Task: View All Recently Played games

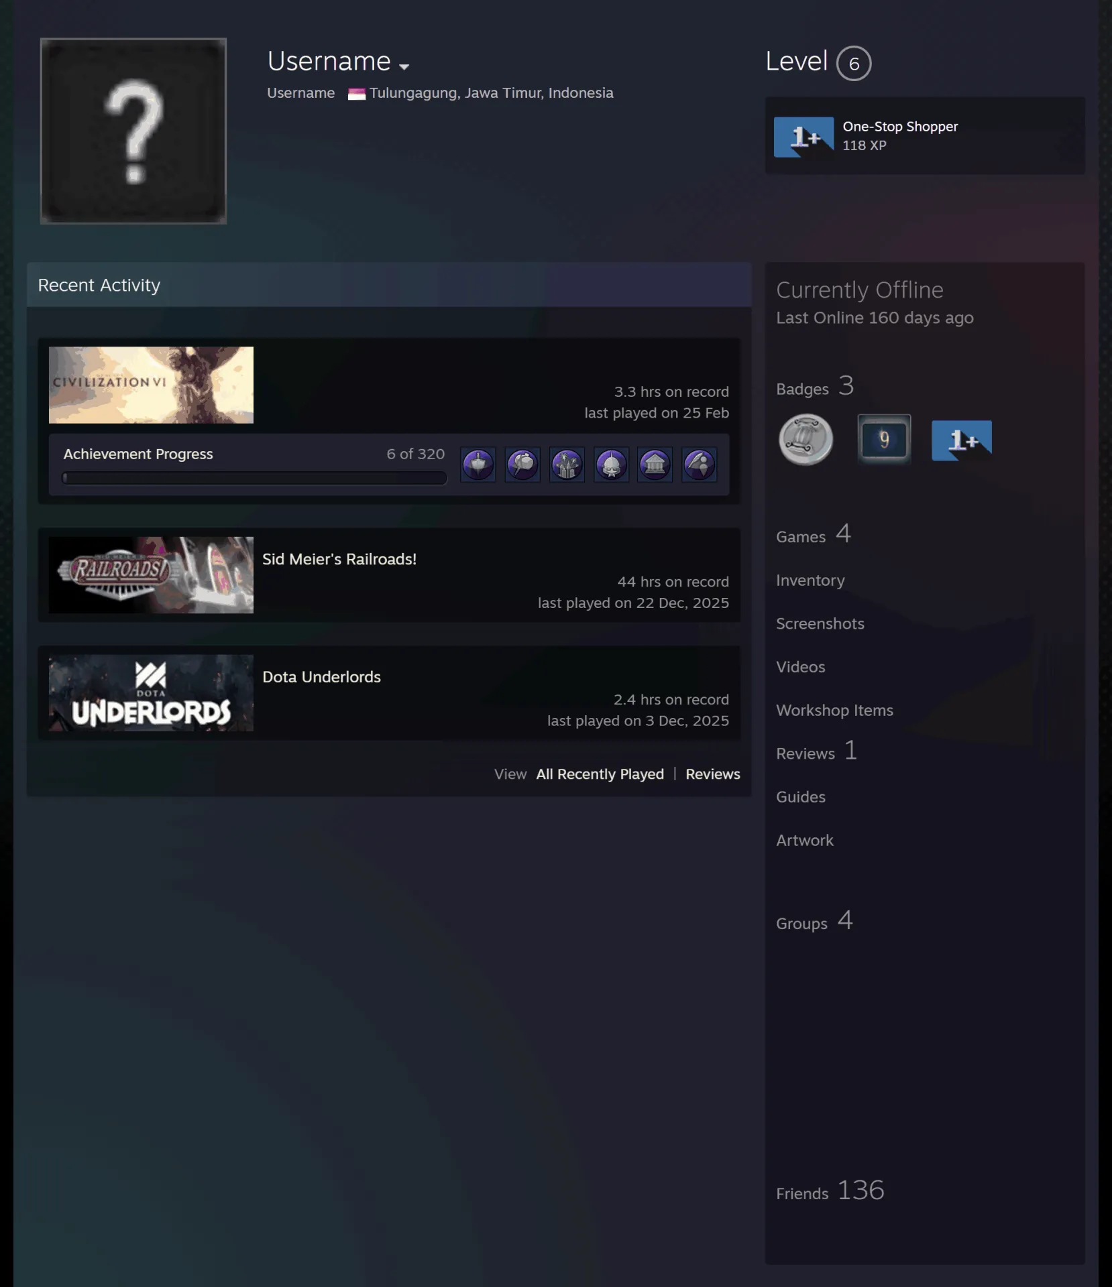Action: (x=600, y=774)
